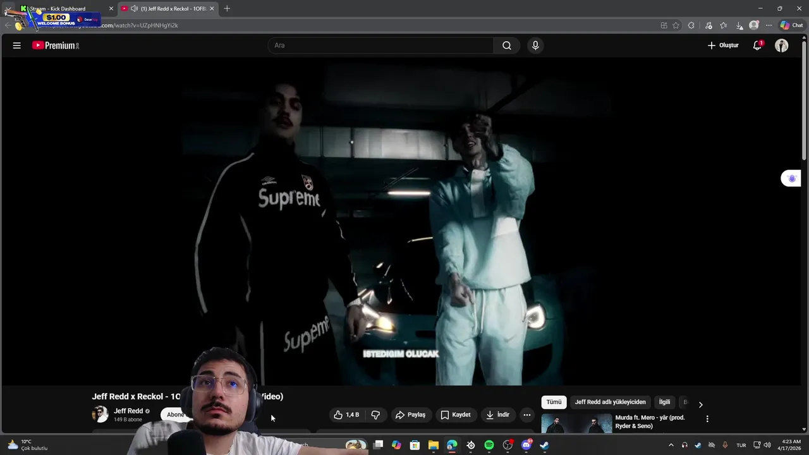The image size is (809, 455).
Task: Open the Edge apps icon in the address bar
Action: tap(664, 25)
